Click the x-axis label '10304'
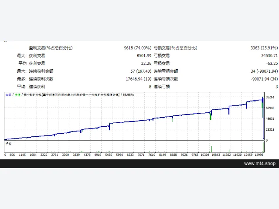Viewport: 279px width, 209px height. click(205, 155)
